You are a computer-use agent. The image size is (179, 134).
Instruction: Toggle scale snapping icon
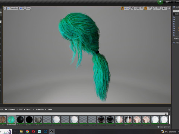click(x=154, y=8)
